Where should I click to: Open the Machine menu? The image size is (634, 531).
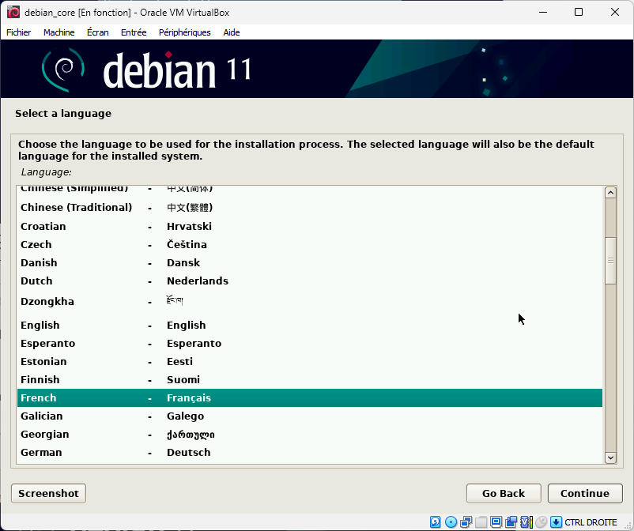click(59, 32)
